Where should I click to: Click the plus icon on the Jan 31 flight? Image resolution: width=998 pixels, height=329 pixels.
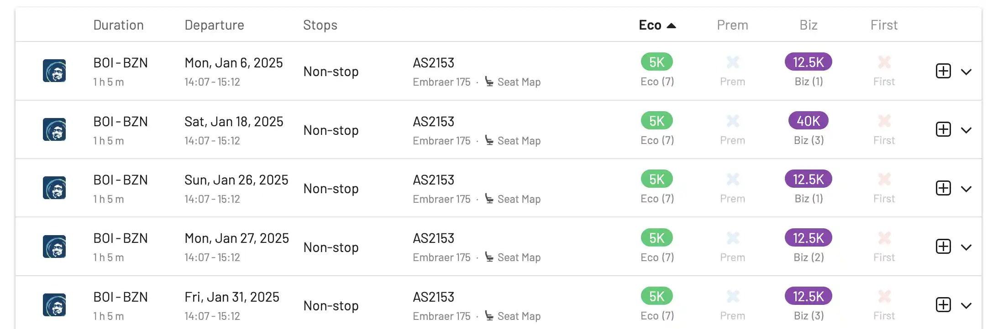pyautogui.click(x=943, y=305)
